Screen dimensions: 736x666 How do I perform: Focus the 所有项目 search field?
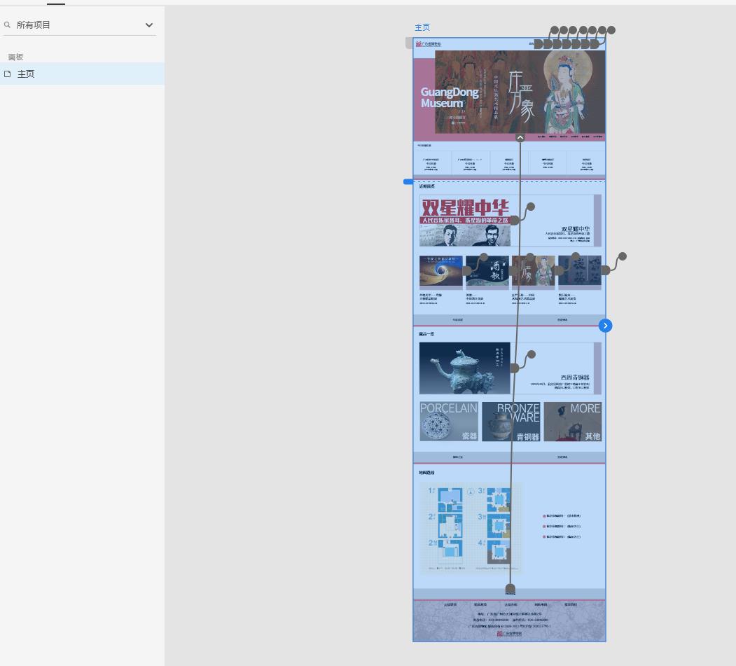point(79,25)
